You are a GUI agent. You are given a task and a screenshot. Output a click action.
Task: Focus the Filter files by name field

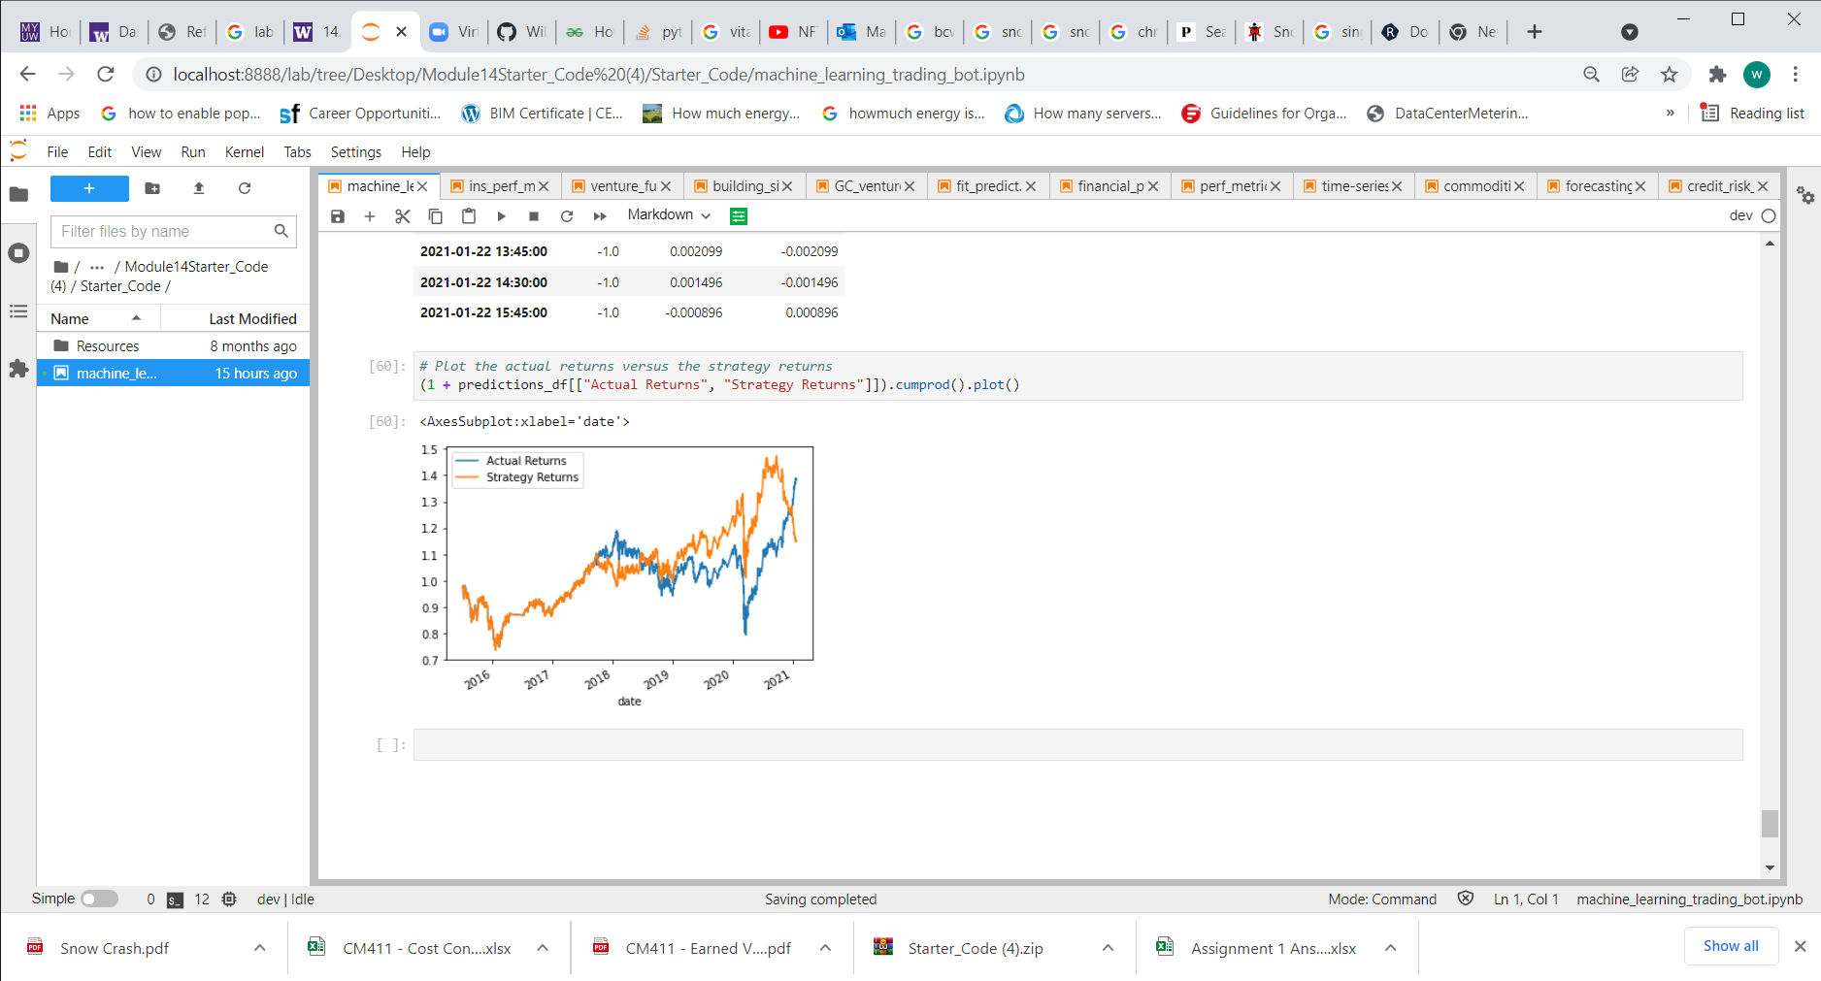click(173, 231)
